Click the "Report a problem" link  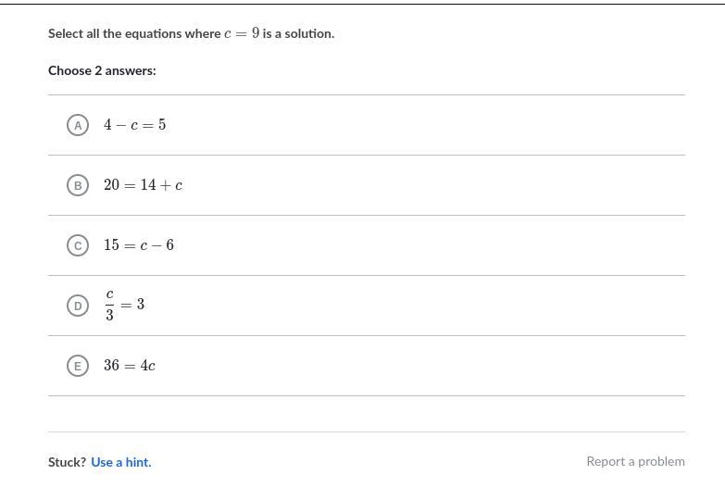pos(635,461)
